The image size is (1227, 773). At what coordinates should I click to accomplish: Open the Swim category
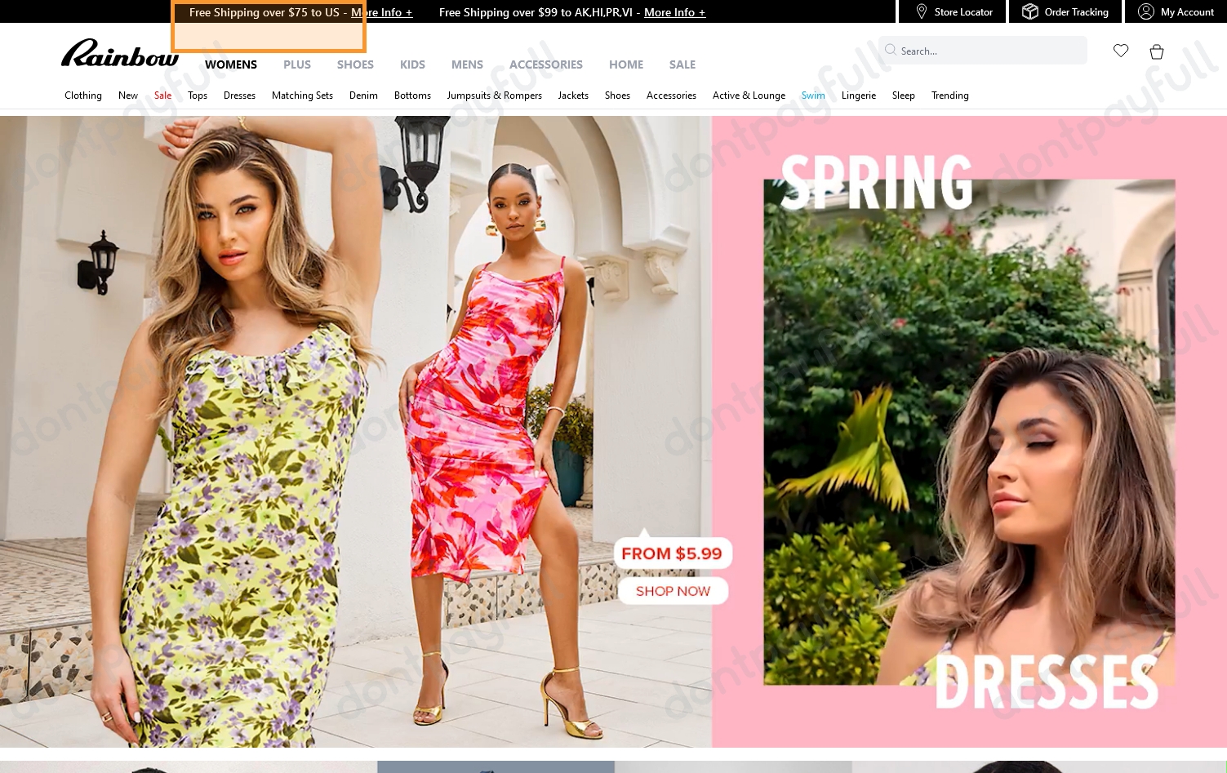(x=813, y=96)
